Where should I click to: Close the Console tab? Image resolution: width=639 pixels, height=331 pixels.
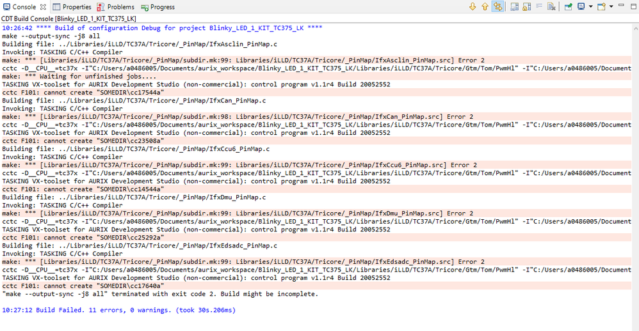(x=43, y=7)
